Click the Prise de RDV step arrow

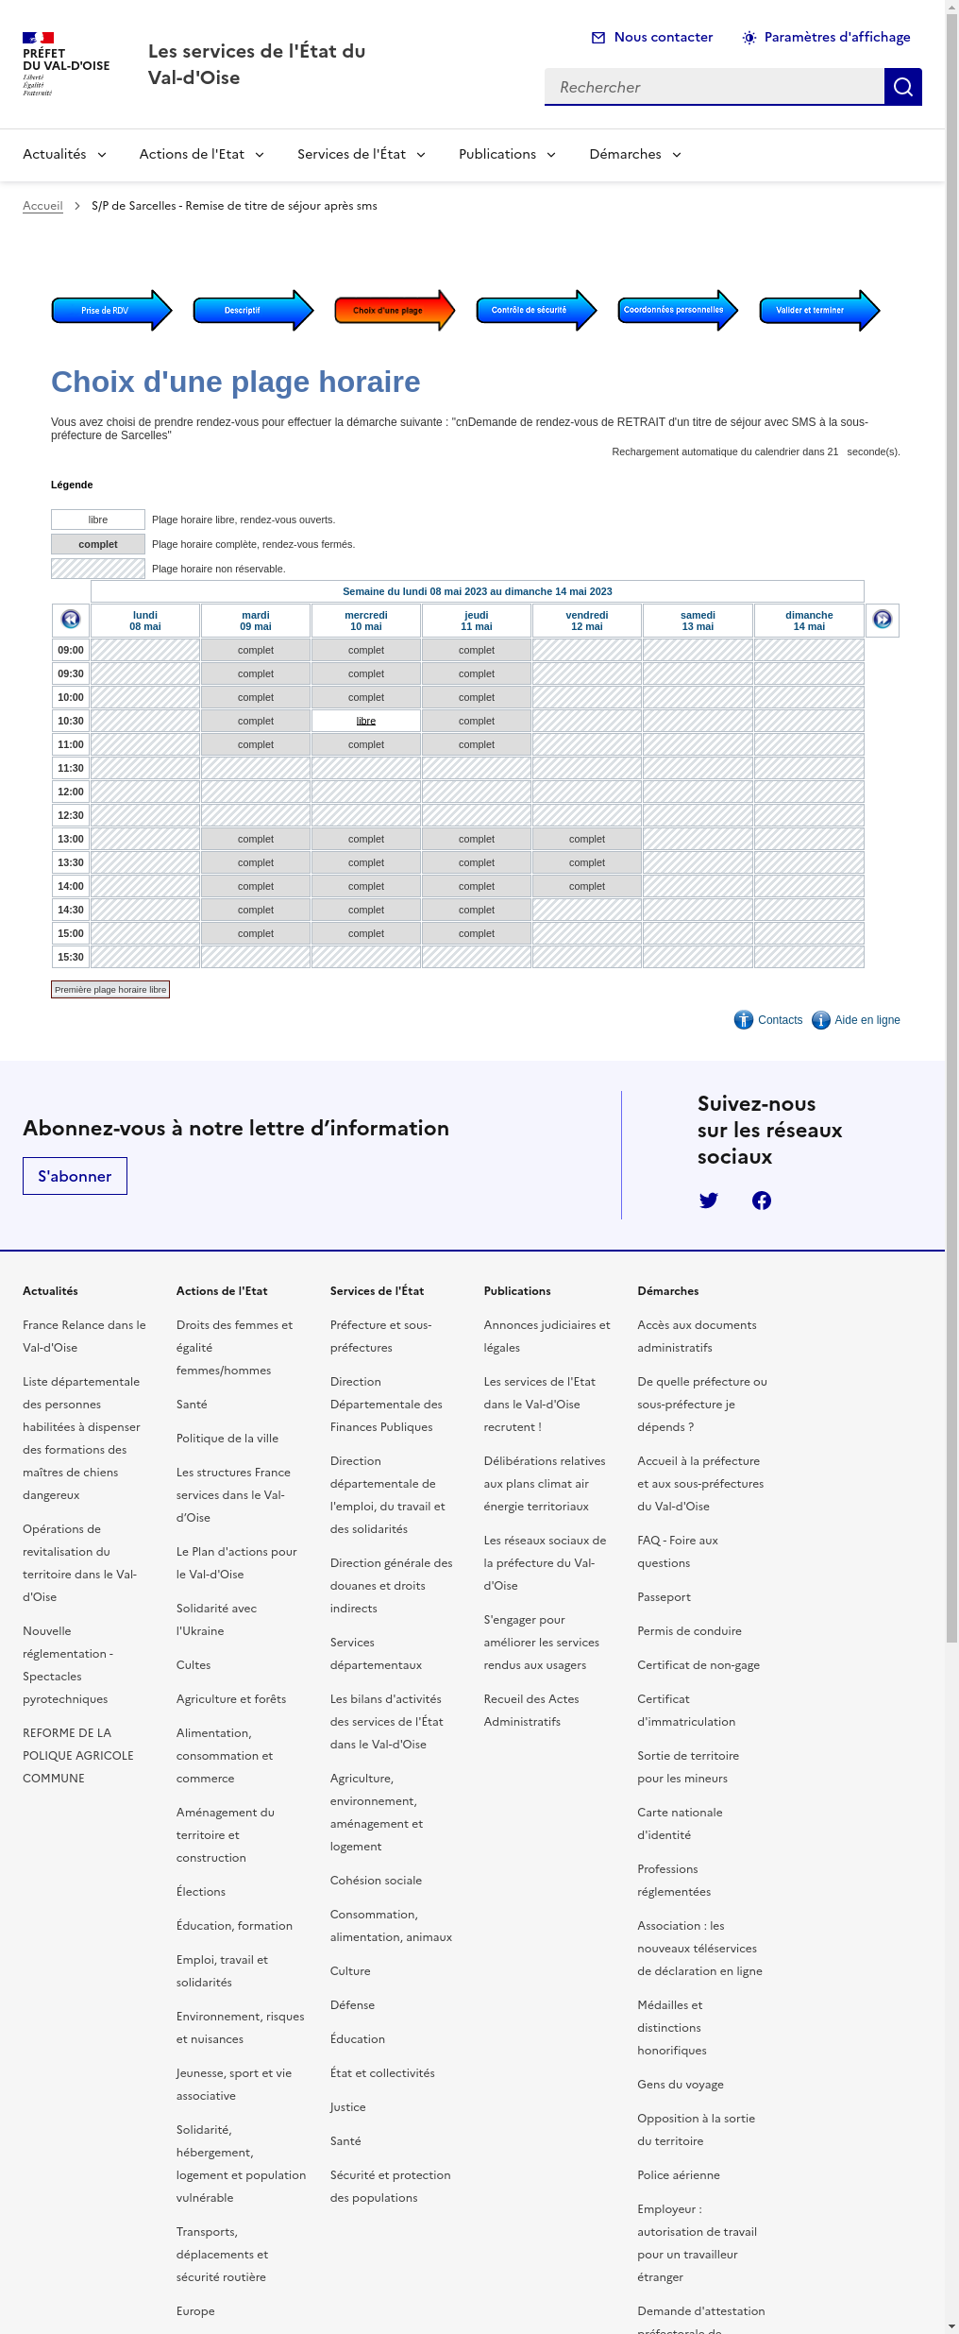111,310
